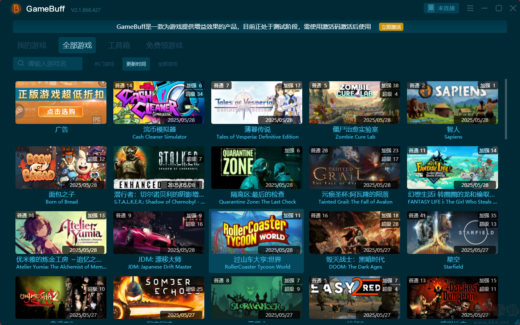Open the JDM red car thumbnail
Screen dimensions: 520x325
[159, 232]
